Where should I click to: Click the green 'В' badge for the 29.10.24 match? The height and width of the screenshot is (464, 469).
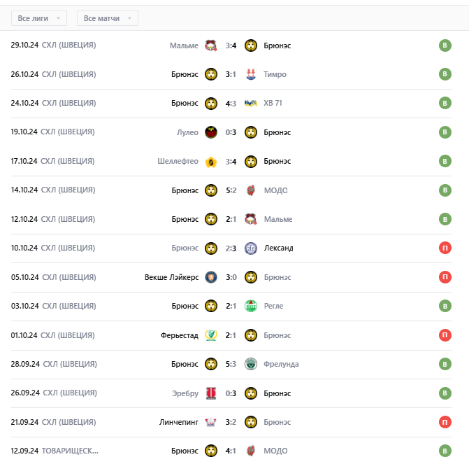444,45
